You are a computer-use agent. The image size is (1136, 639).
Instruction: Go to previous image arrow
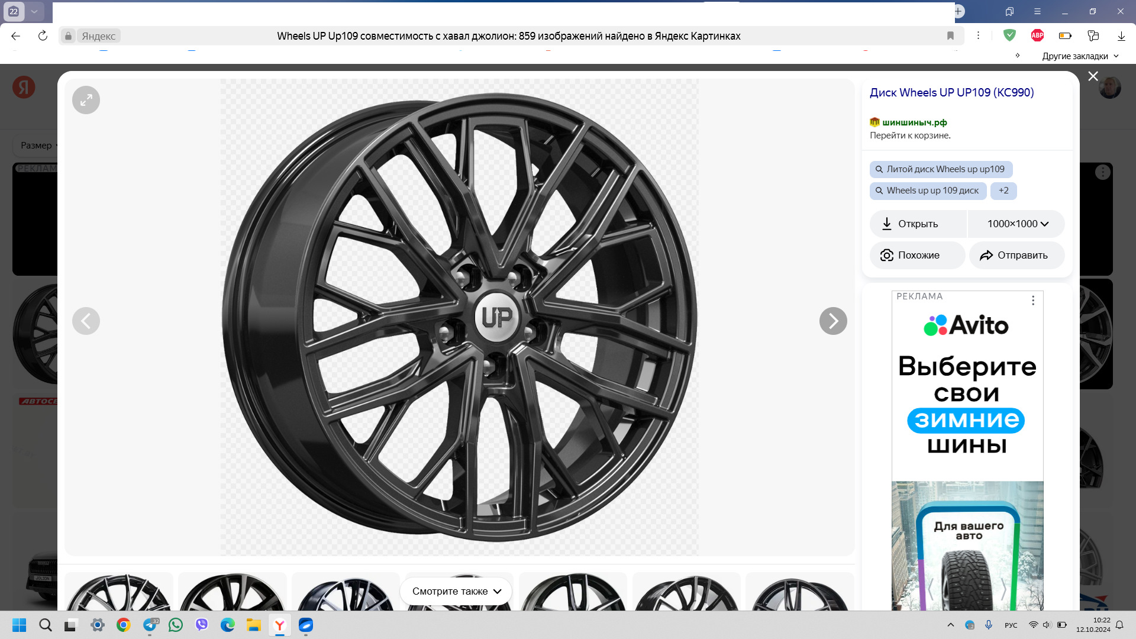pos(86,321)
